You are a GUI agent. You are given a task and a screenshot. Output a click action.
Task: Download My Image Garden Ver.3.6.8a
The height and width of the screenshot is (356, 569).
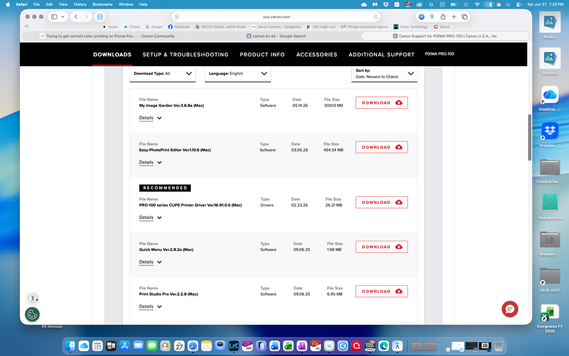(381, 103)
